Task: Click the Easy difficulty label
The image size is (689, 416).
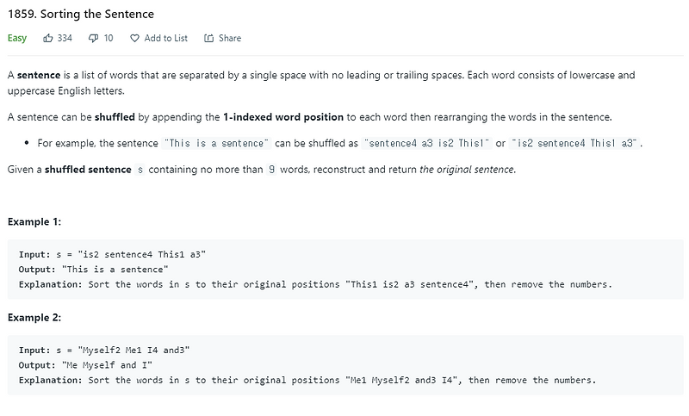Action: [x=17, y=38]
